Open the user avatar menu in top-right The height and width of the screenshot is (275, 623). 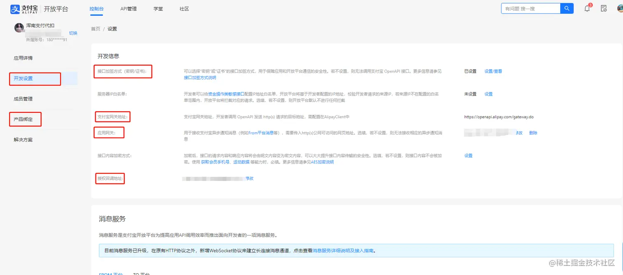620,9
